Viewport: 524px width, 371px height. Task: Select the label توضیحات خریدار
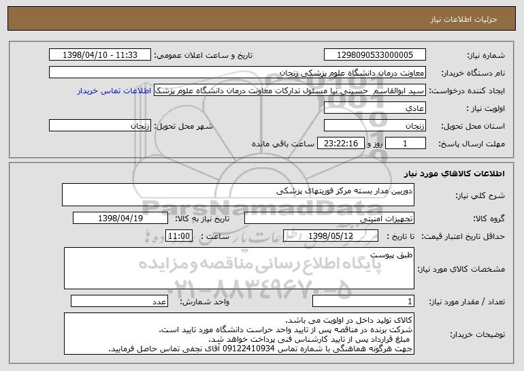pos(477,334)
